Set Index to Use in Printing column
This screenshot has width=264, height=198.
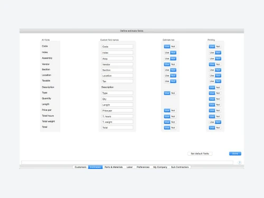212,53
